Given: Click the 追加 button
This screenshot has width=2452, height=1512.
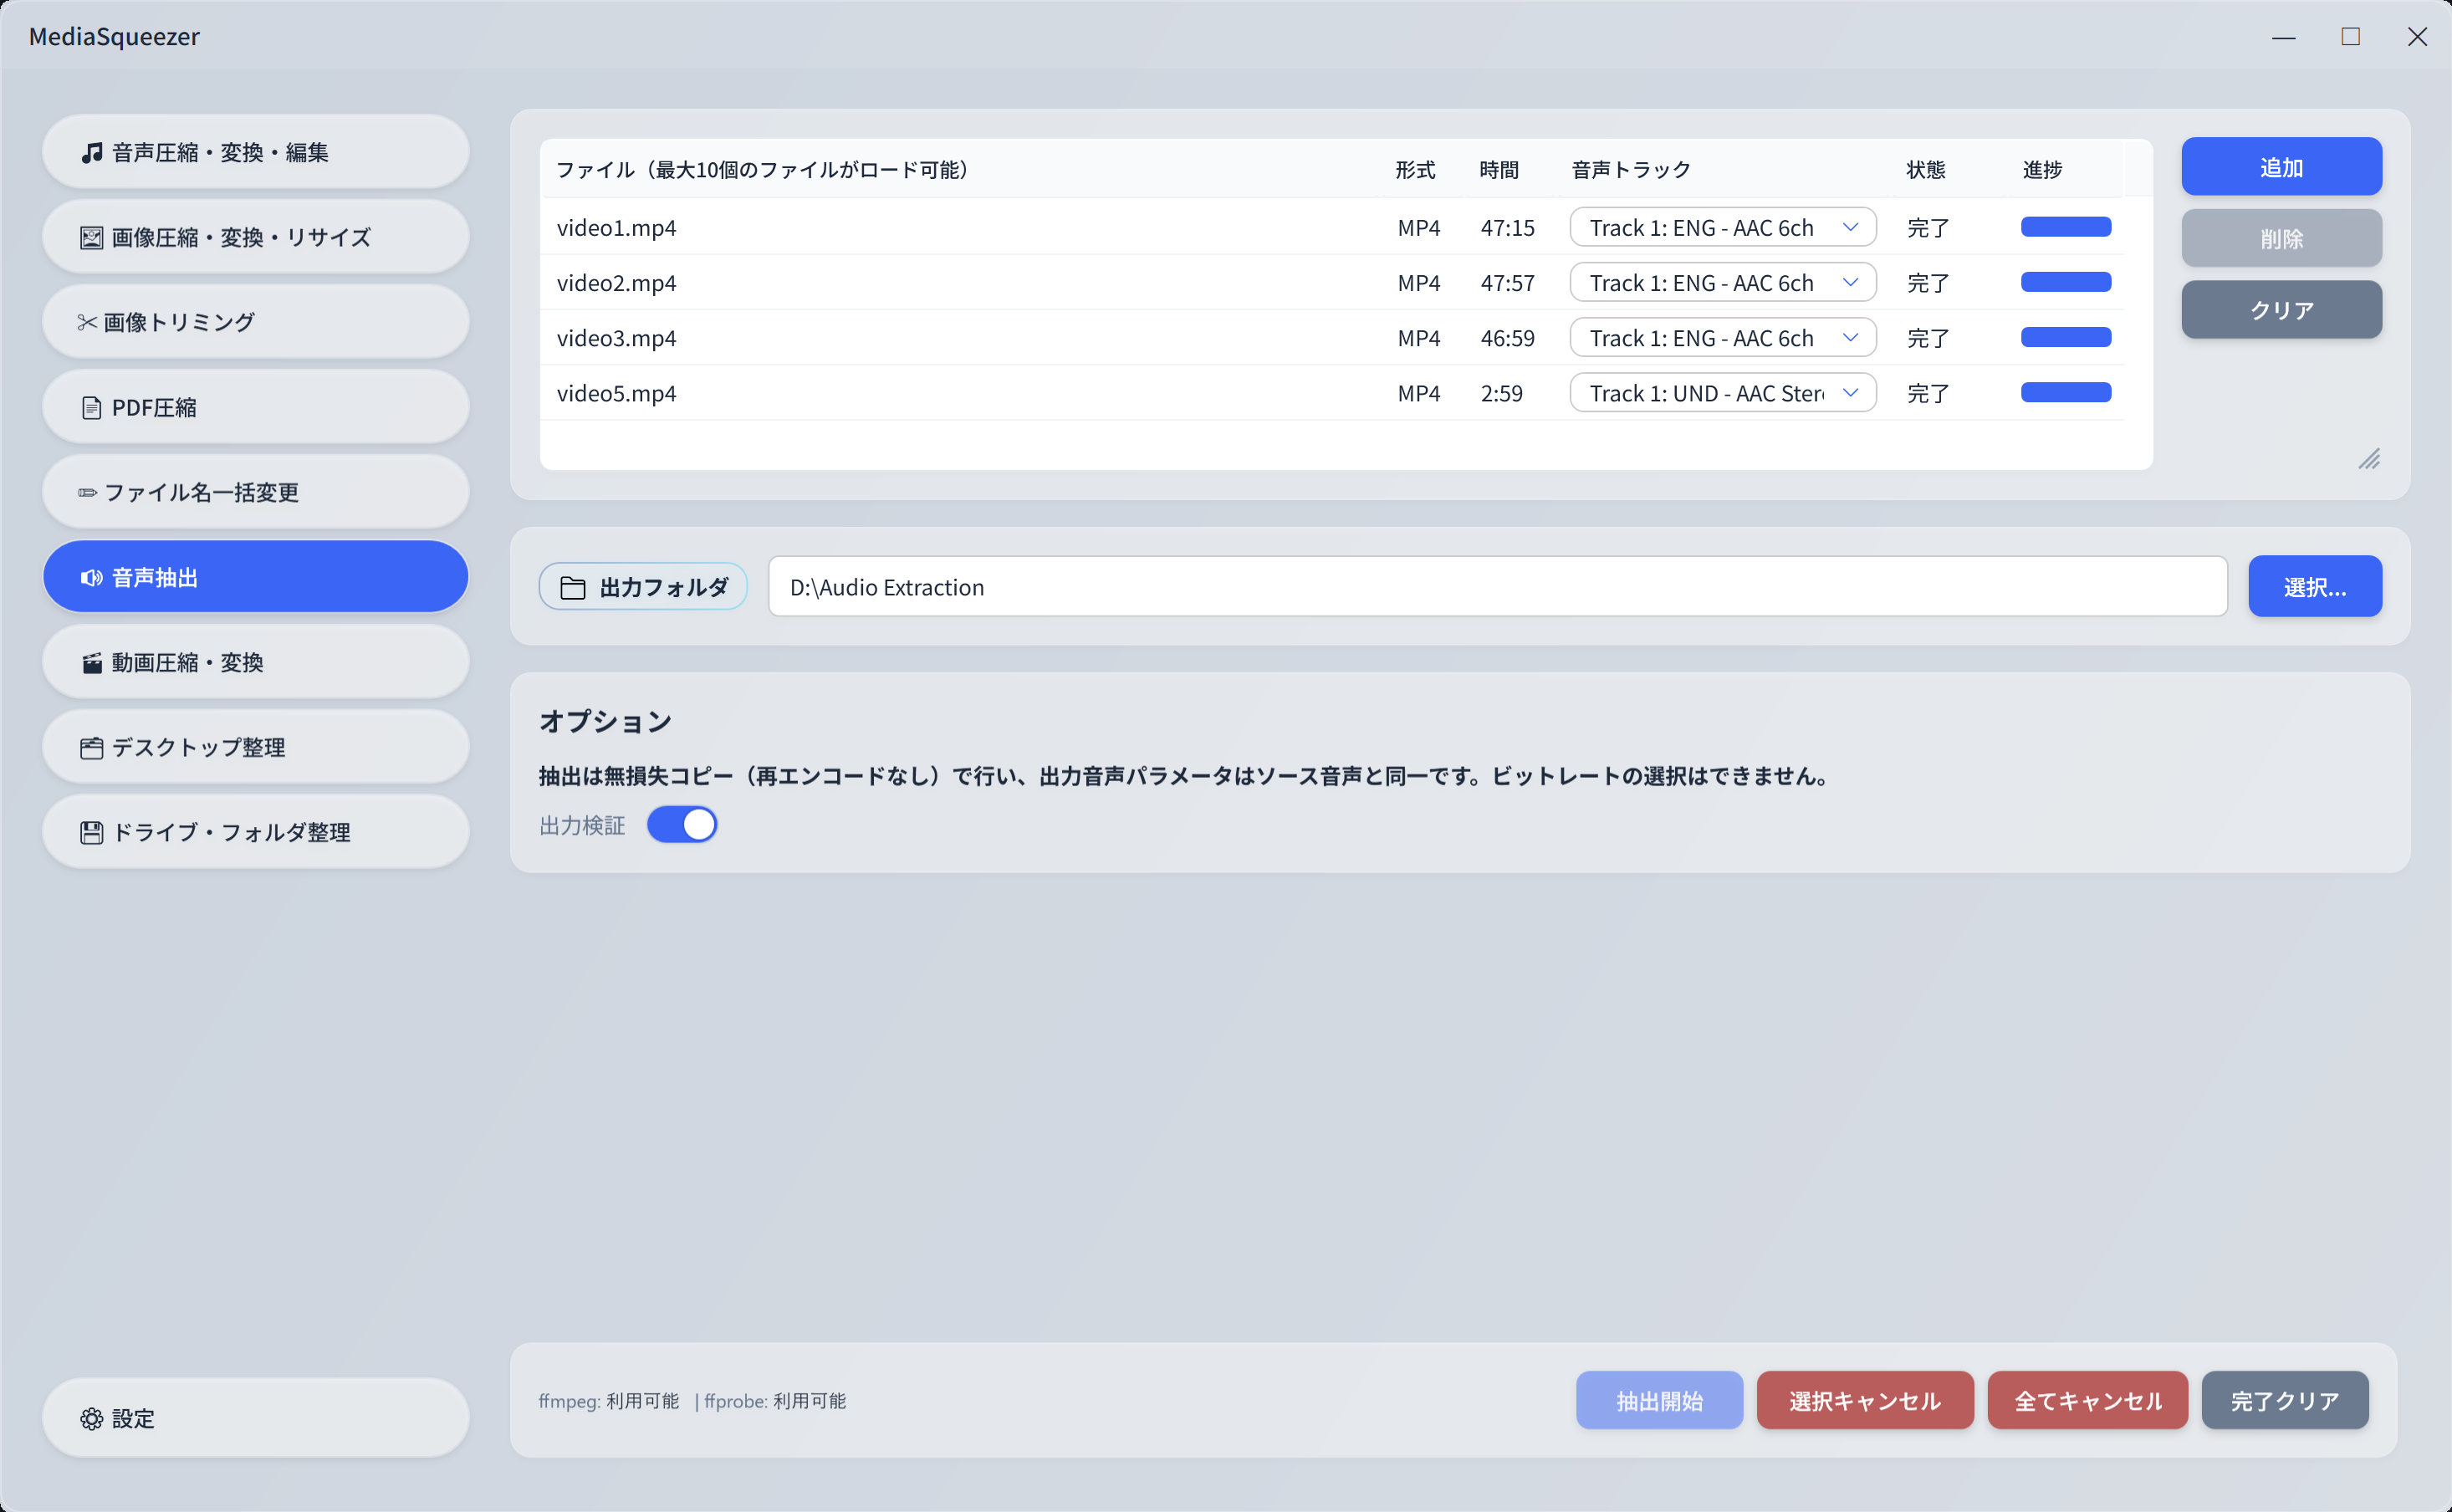Looking at the screenshot, I should click(x=2282, y=166).
